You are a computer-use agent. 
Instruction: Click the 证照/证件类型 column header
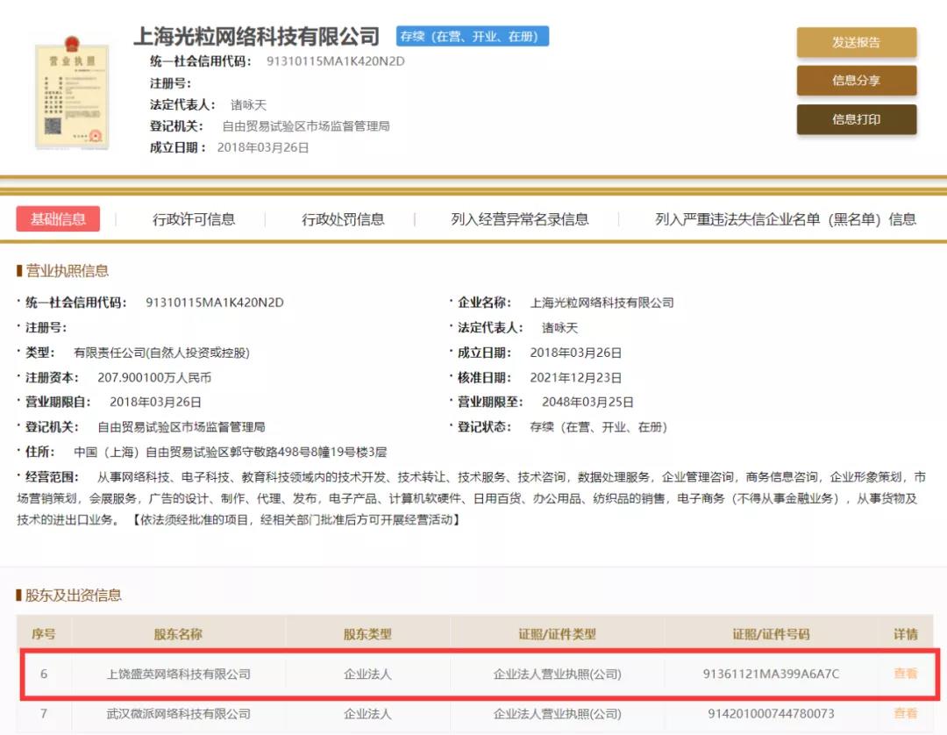point(558,634)
